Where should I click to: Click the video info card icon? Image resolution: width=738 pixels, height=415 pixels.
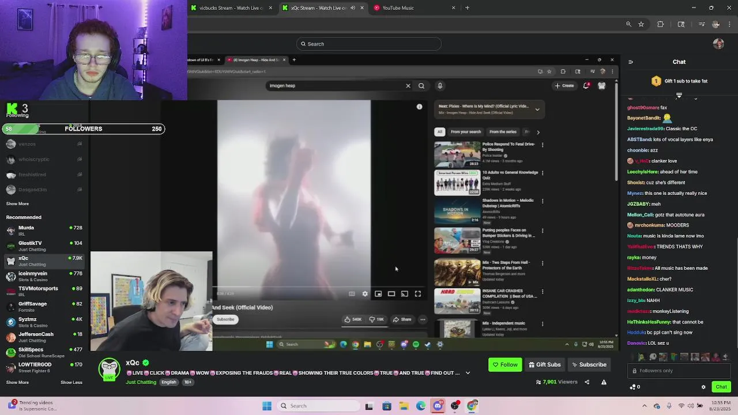pyautogui.click(x=420, y=107)
